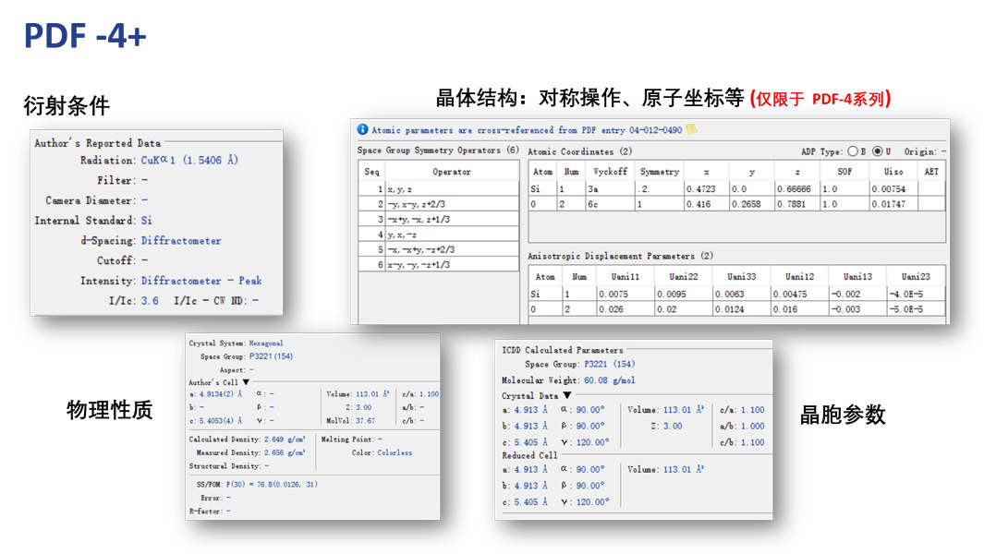
Task: Click d-Spacing value Diffractometer
Action: (181, 240)
